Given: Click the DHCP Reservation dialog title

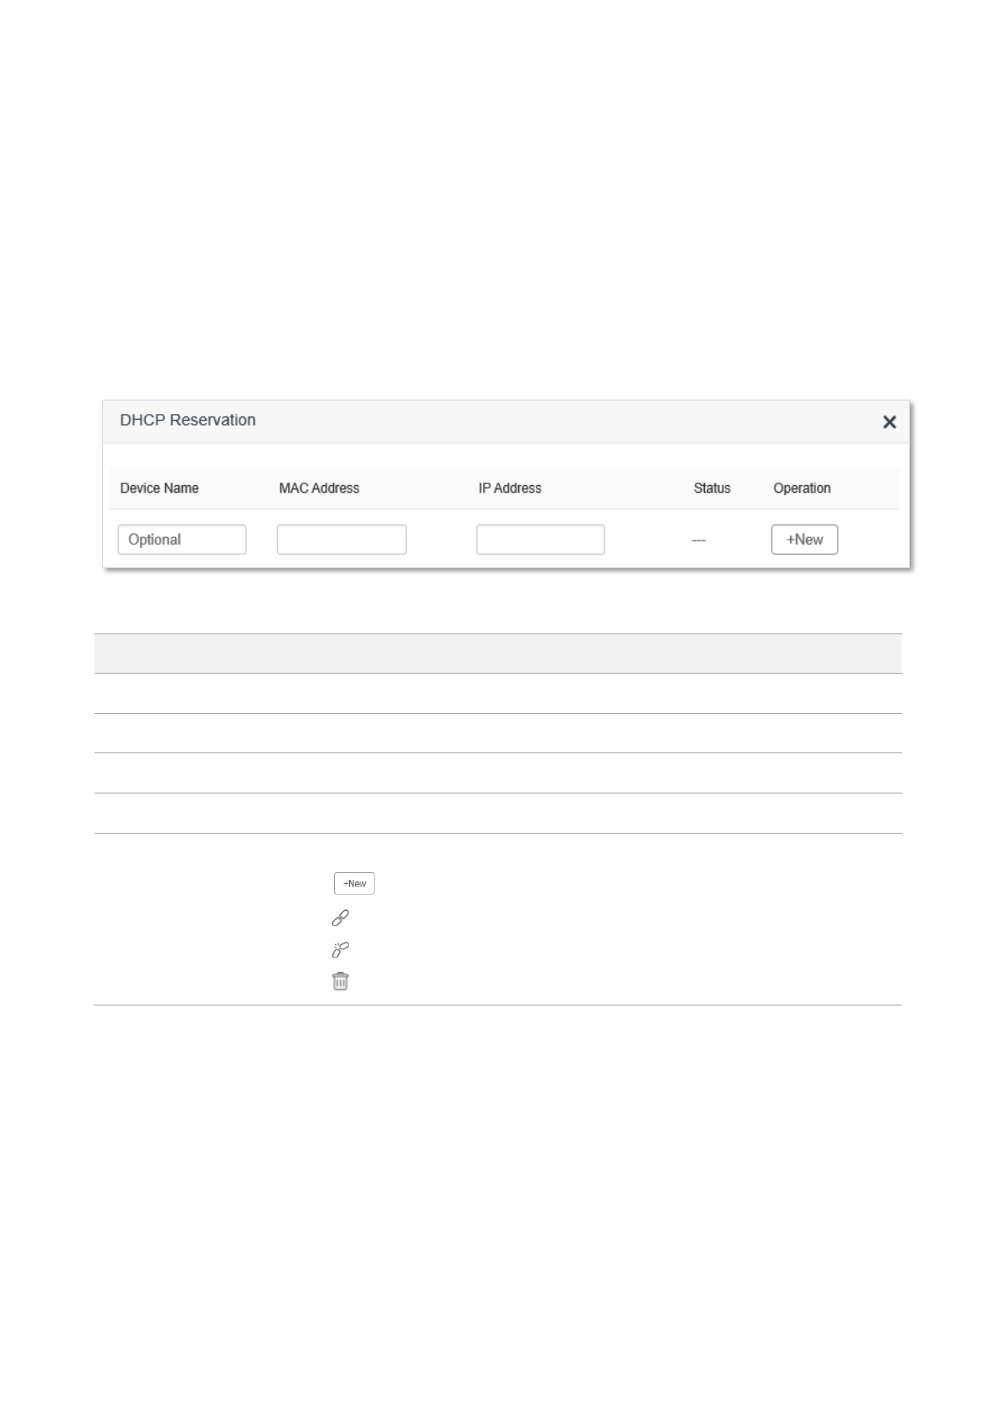Looking at the screenshot, I should 188,421.
